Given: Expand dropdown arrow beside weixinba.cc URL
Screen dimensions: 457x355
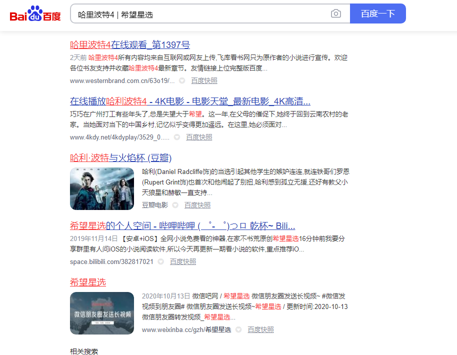Looking at the screenshot, I should tap(238, 329).
